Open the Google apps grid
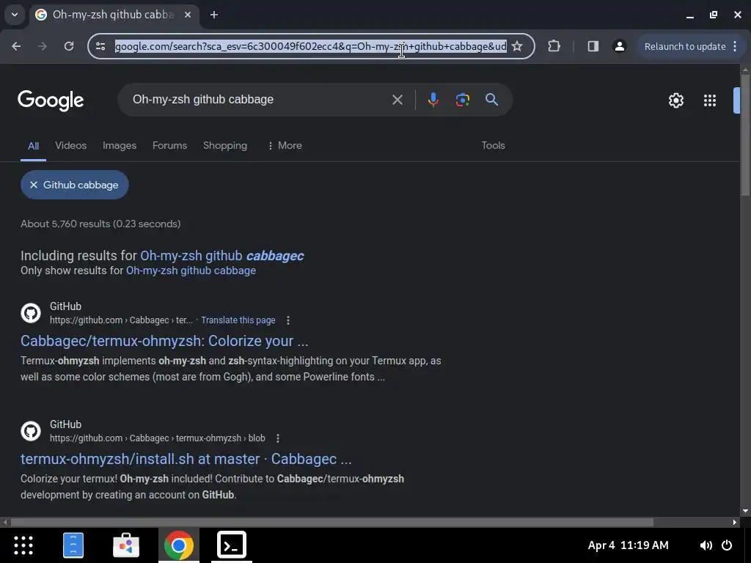 point(710,100)
